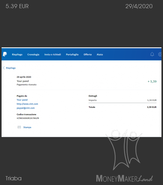Click the Triaba label text
163x185 pixels.
(x=13, y=178)
